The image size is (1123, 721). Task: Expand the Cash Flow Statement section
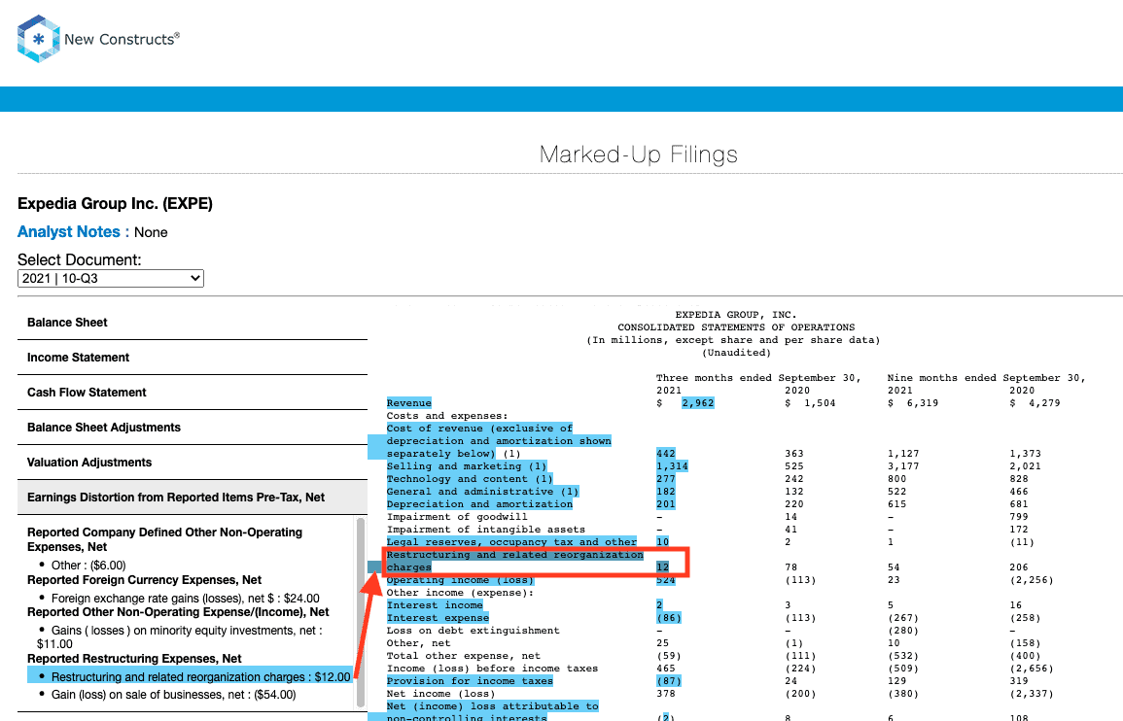click(x=192, y=393)
